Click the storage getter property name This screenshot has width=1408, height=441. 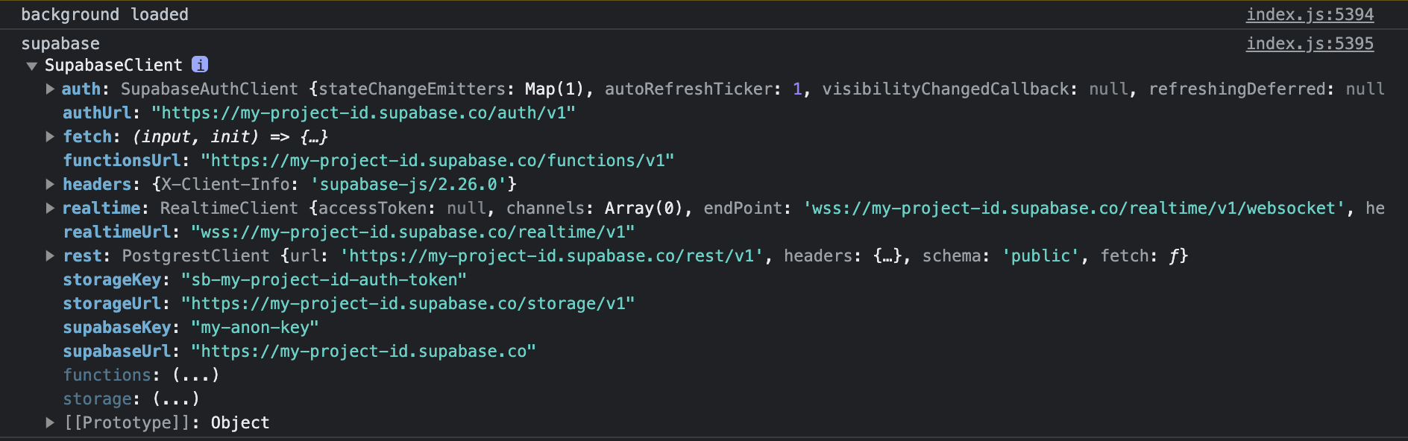point(97,399)
